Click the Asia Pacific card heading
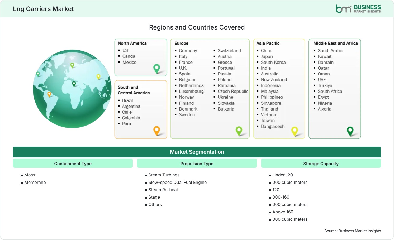The image size is (394, 240). coord(268,43)
